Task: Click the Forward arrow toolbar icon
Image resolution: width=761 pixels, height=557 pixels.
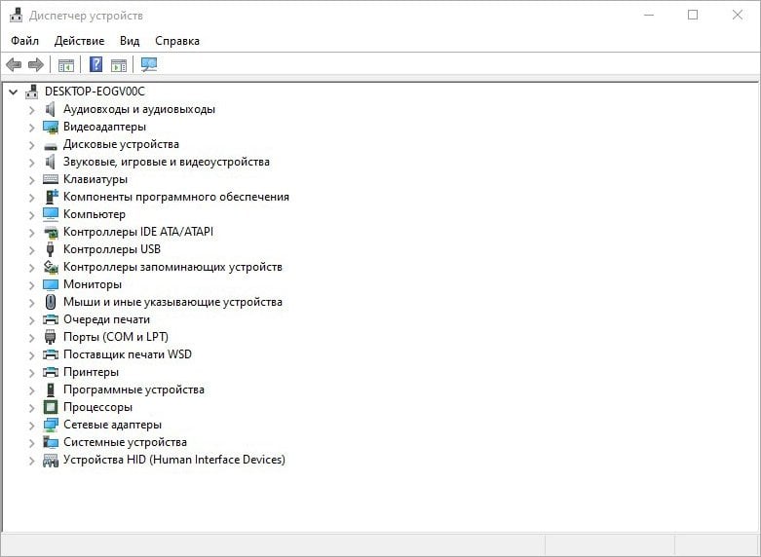Action: coord(36,64)
